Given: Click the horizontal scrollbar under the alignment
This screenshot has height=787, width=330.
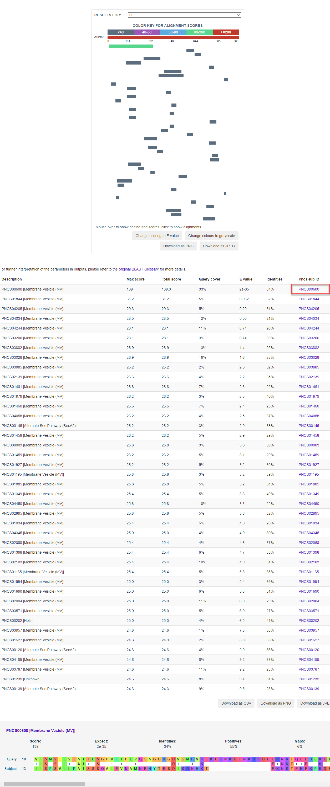Looking at the screenshot, I should (44, 784).
